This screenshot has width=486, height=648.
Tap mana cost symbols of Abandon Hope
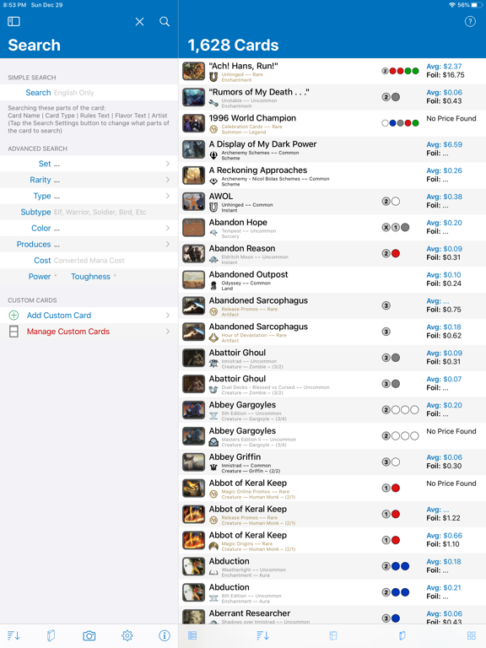coord(395,227)
